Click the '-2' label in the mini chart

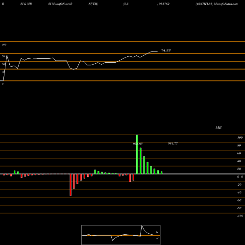[157, 238]
